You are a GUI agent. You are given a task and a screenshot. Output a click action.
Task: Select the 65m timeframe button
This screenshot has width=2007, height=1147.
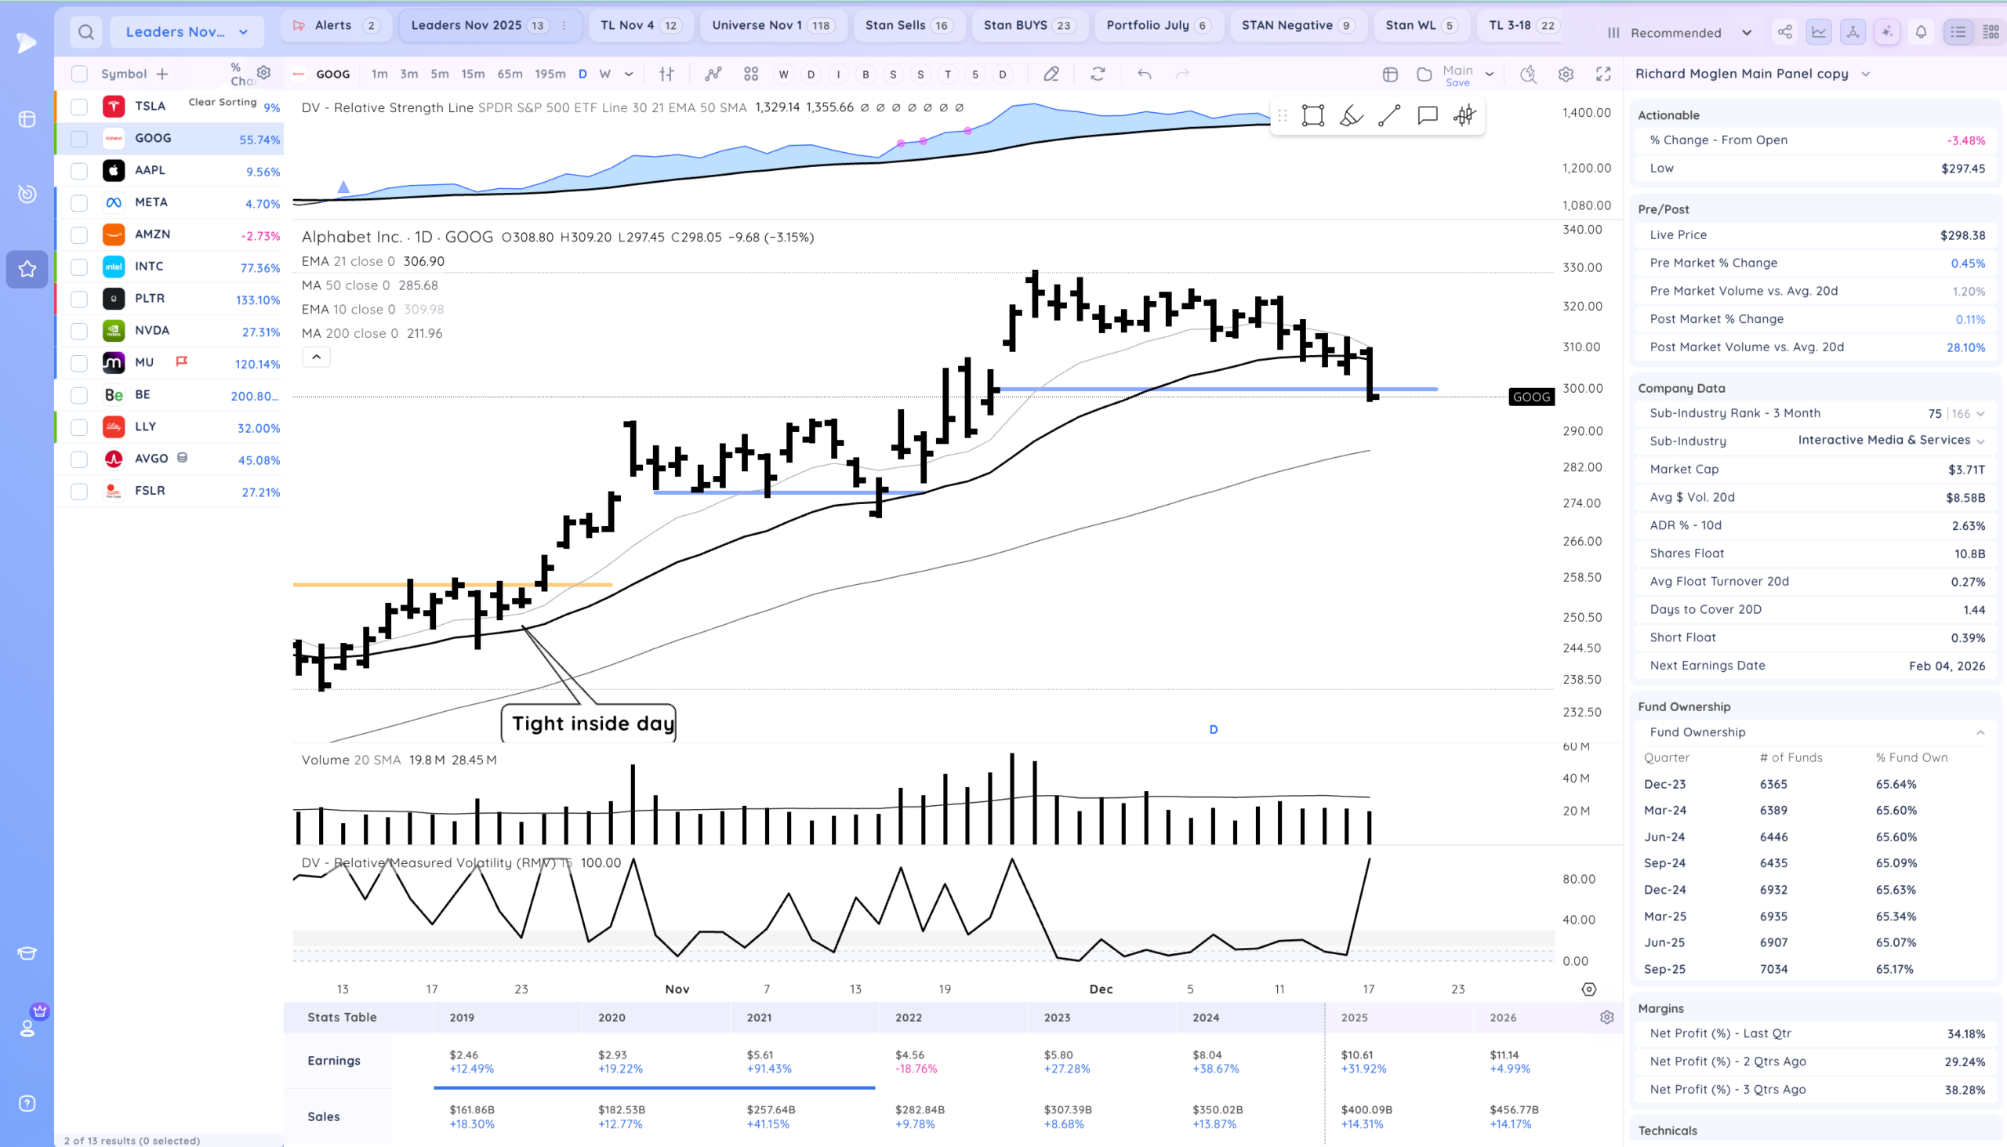coord(510,74)
